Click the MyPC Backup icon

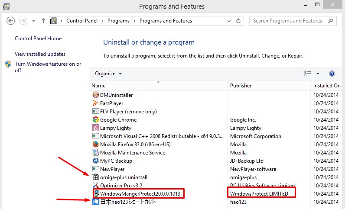[x=96, y=161]
